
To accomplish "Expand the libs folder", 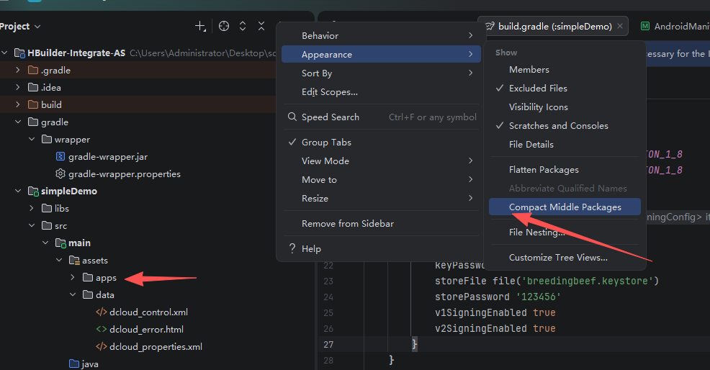I will click(x=32, y=208).
